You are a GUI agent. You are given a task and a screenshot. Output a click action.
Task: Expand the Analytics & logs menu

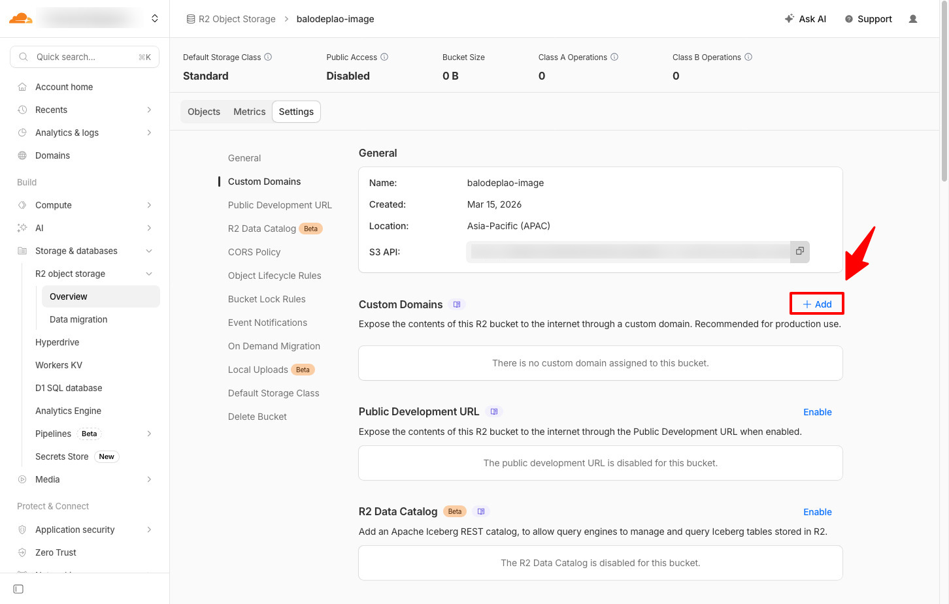pos(149,133)
